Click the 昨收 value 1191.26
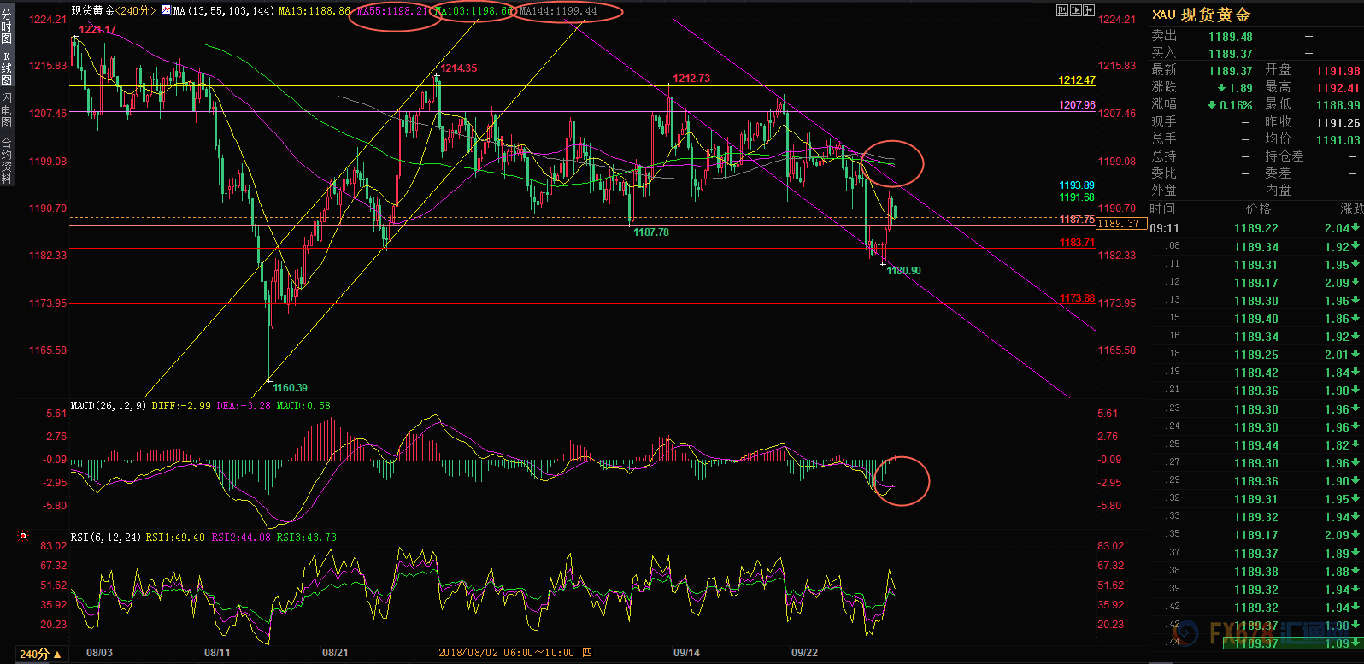The image size is (1364, 664). point(1338,123)
